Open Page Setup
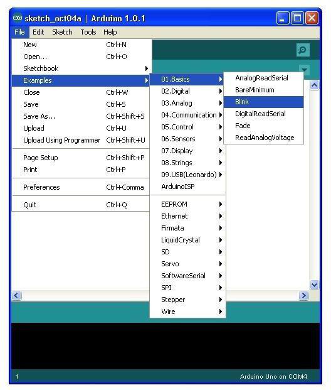 [81, 158]
